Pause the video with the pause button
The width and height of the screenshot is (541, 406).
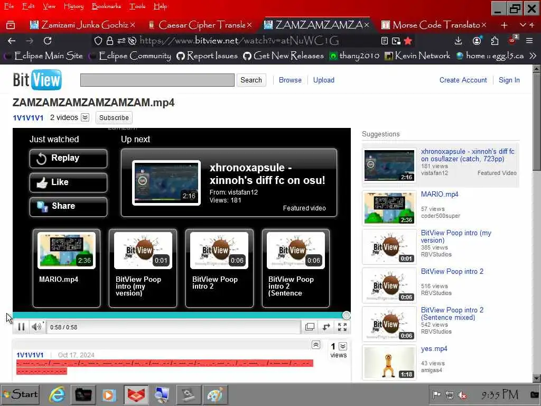click(x=21, y=327)
